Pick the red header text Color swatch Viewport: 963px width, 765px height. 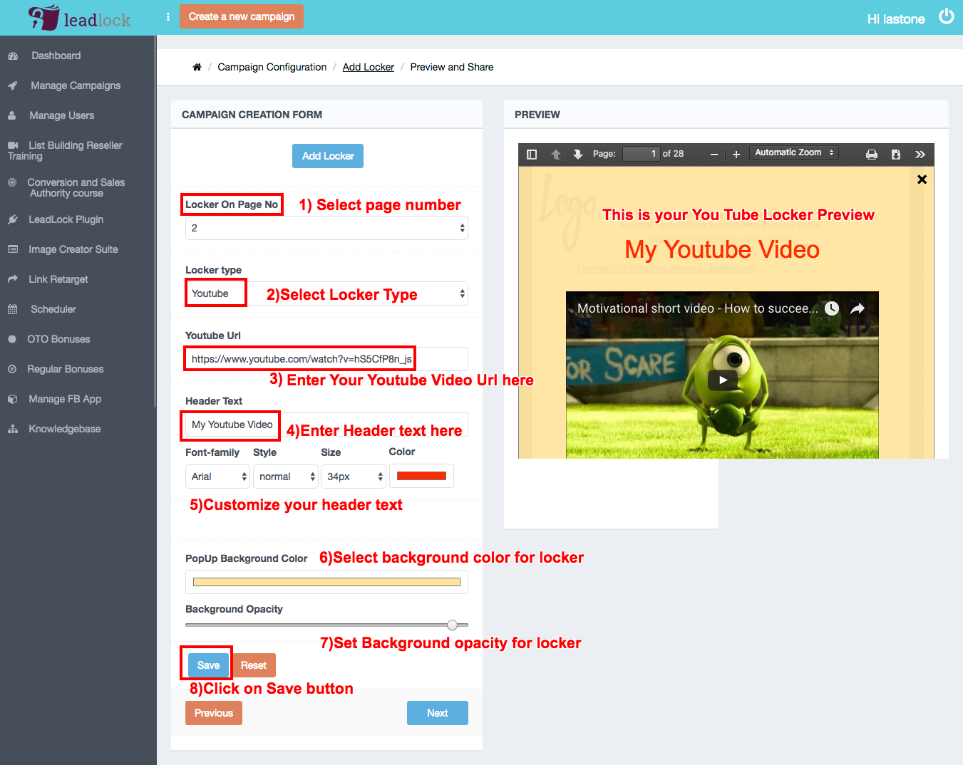click(x=421, y=477)
